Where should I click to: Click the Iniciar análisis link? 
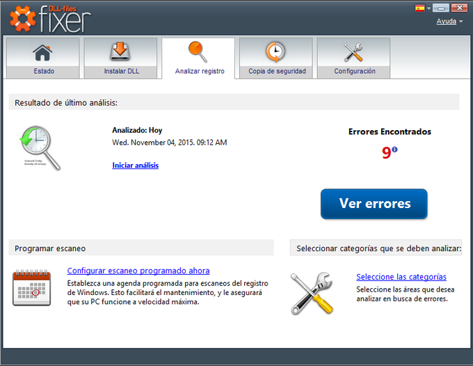(136, 166)
